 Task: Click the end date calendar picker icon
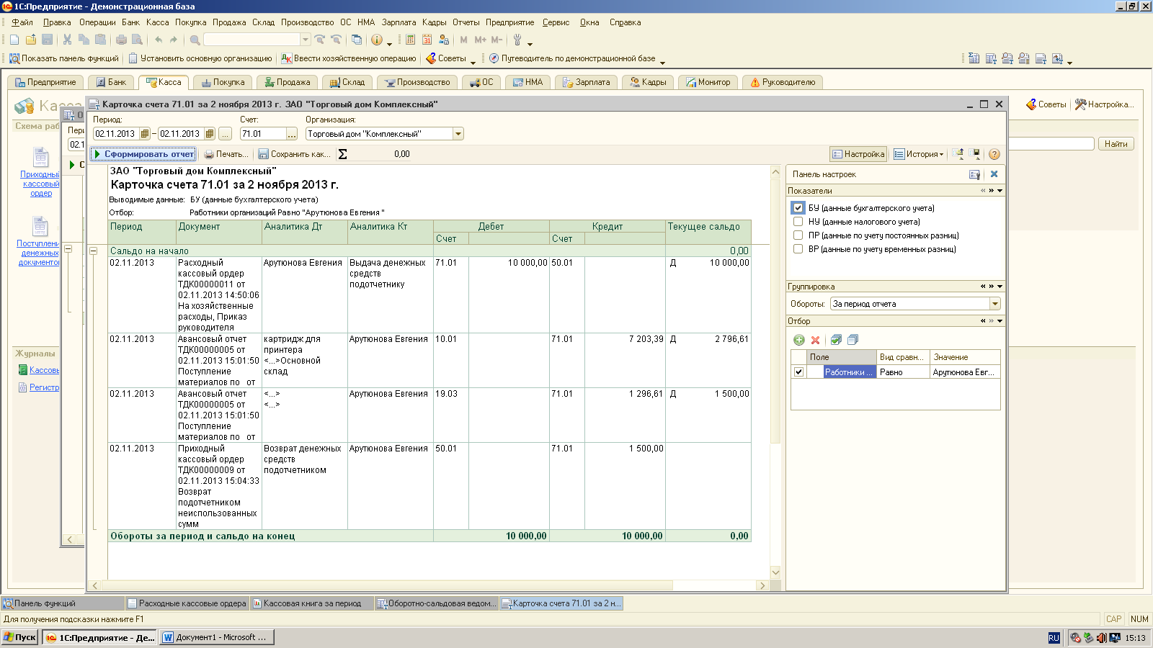pos(210,134)
